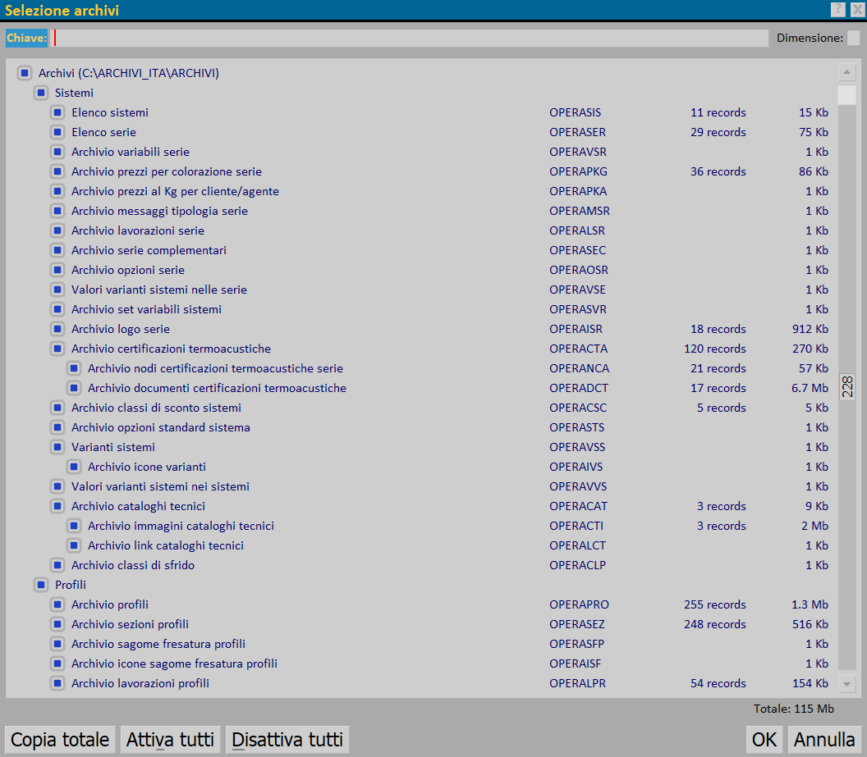Toggle Archivio certificazioni termoacustiche checkbox

tap(57, 349)
